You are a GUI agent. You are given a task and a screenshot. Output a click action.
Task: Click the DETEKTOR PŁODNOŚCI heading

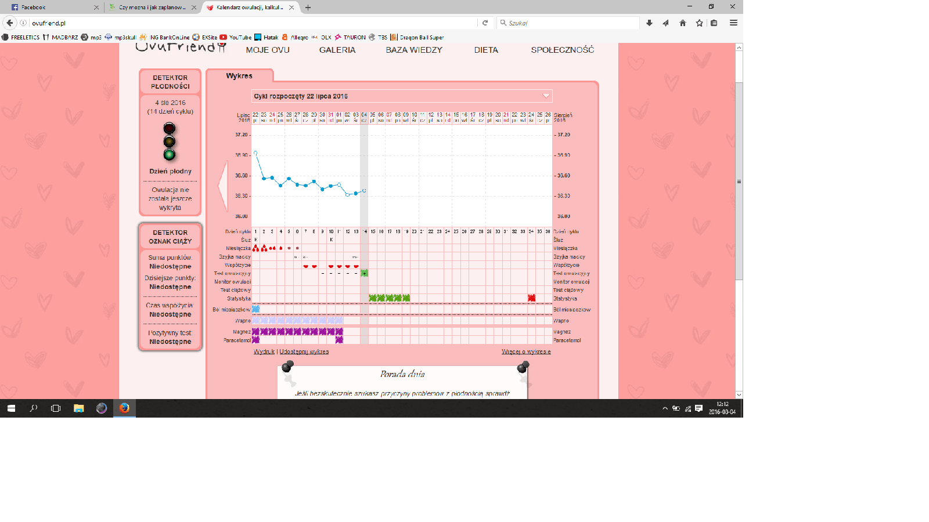click(x=170, y=82)
